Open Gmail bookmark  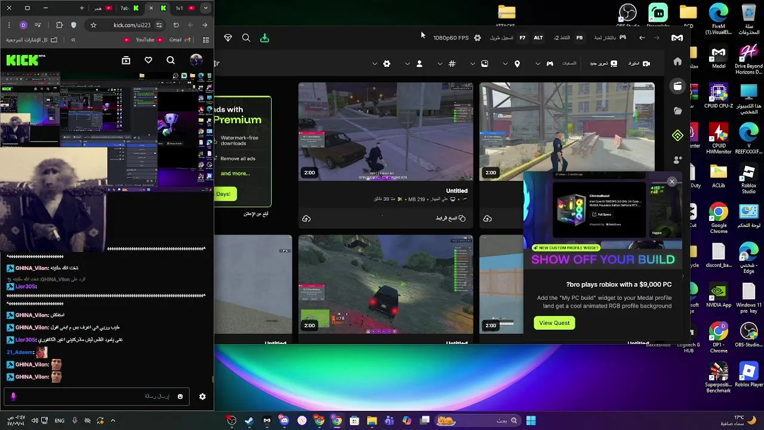(x=179, y=40)
